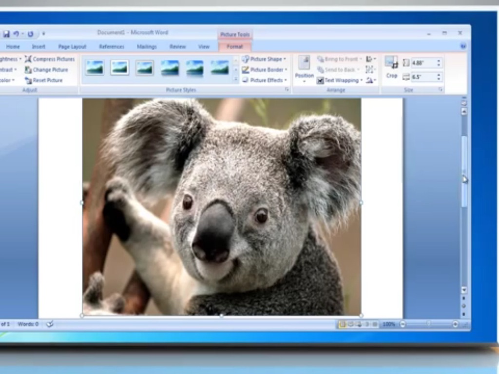Image resolution: width=499 pixels, height=374 pixels.
Task: Switch to Print Layout view button
Action: coord(342,324)
